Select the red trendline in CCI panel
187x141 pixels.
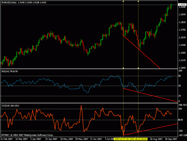pyautogui.click(x=150, y=129)
